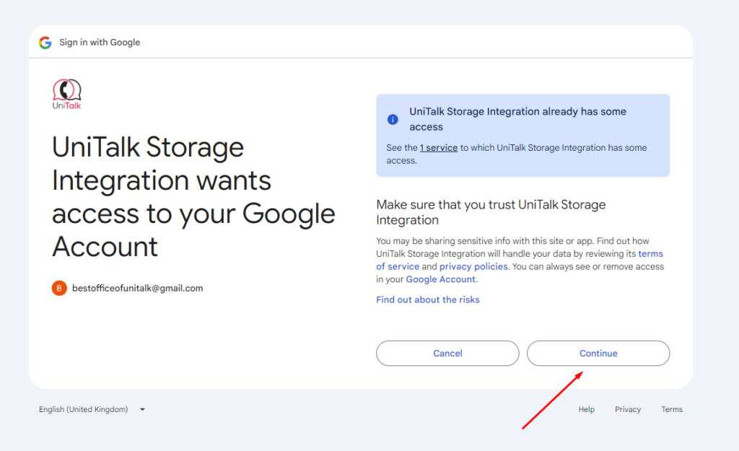Open the footer Privacy link
The height and width of the screenshot is (451, 739).
click(x=628, y=410)
